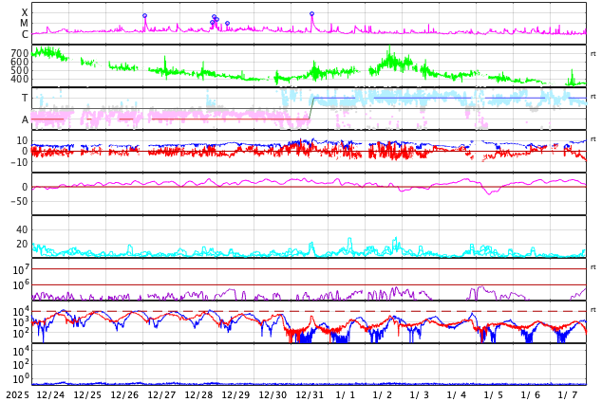Click the flare marker circle on 12/26
Image resolution: width=602 pixels, height=402 pixels.
[144, 15]
